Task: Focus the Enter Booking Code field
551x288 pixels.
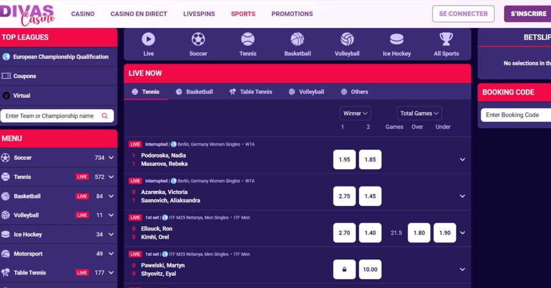Action: click(x=515, y=114)
